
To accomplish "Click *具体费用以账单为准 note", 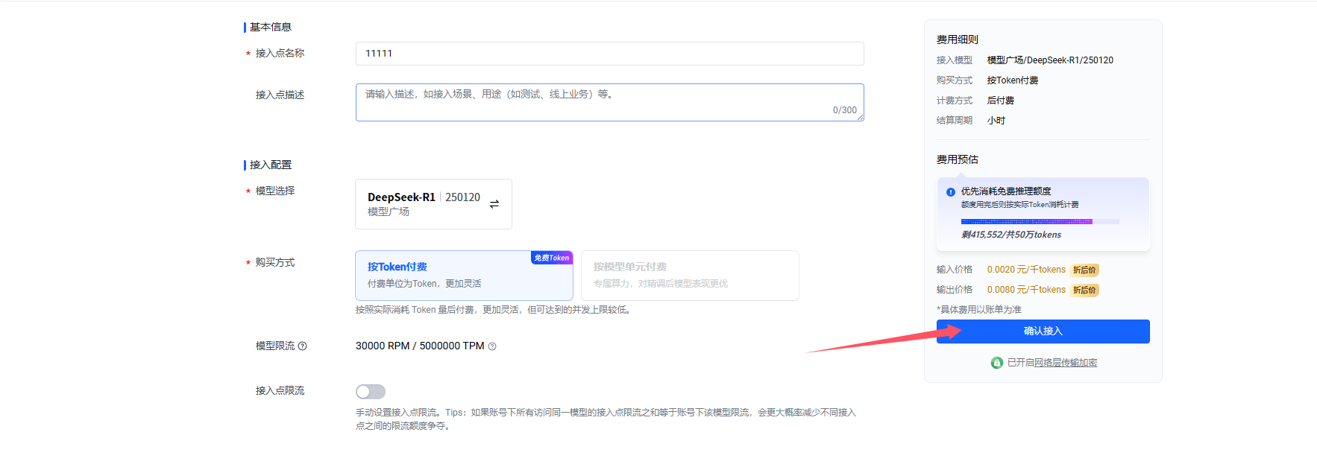I will (x=979, y=310).
